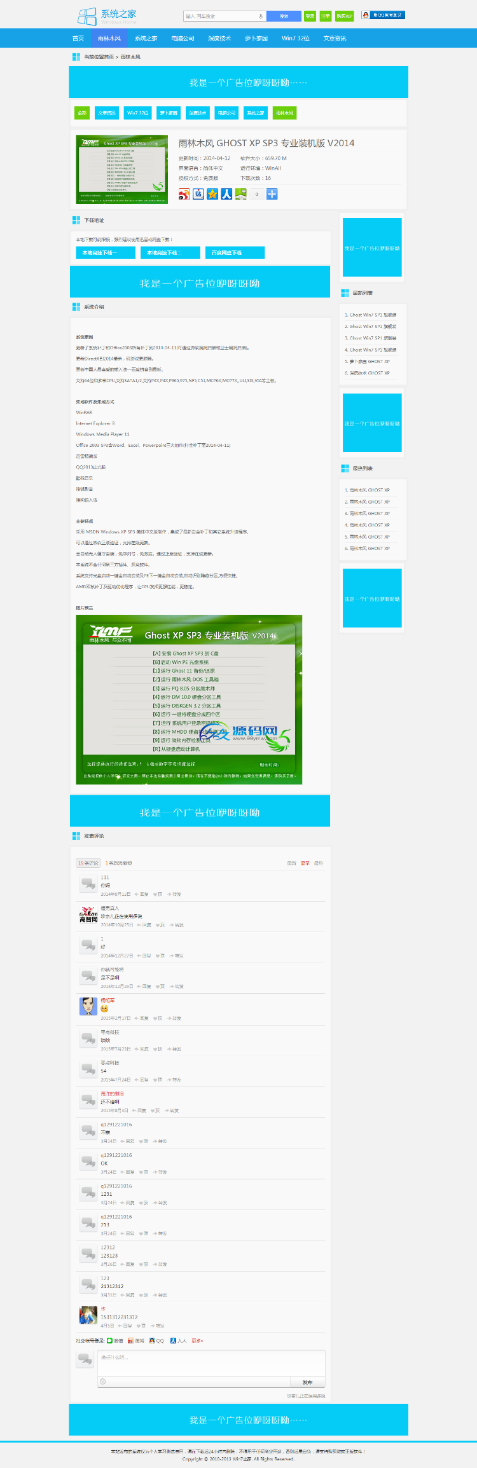Click the avatar of the emoji comment user
477x1468 pixels.
point(88,1006)
